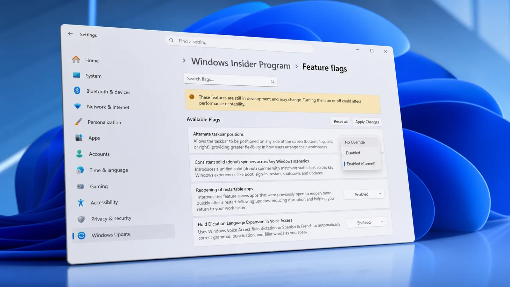The height and width of the screenshot is (287, 510).
Task: Click Reopening of restartable apps title
Action: click(x=224, y=189)
